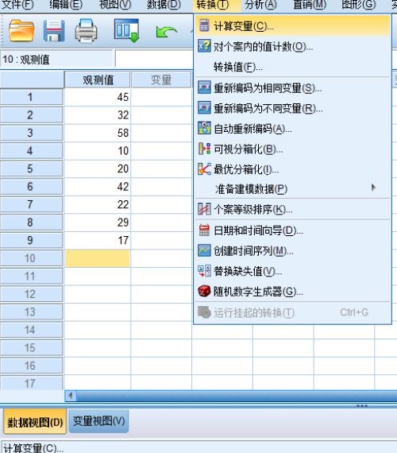
Task: Choose 随机数字生成器(G)... entry
Action: [x=293, y=292]
